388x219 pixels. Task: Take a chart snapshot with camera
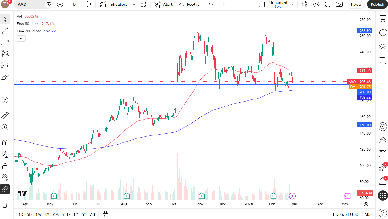pyautogui.click(x=339, y=4)
